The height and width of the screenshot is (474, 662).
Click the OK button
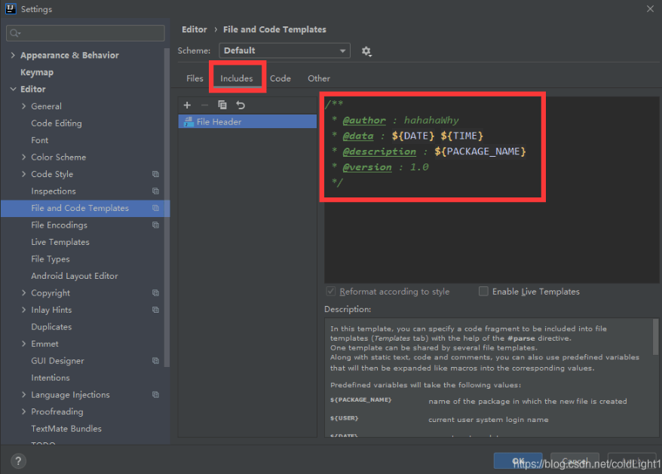click(518, 461)
